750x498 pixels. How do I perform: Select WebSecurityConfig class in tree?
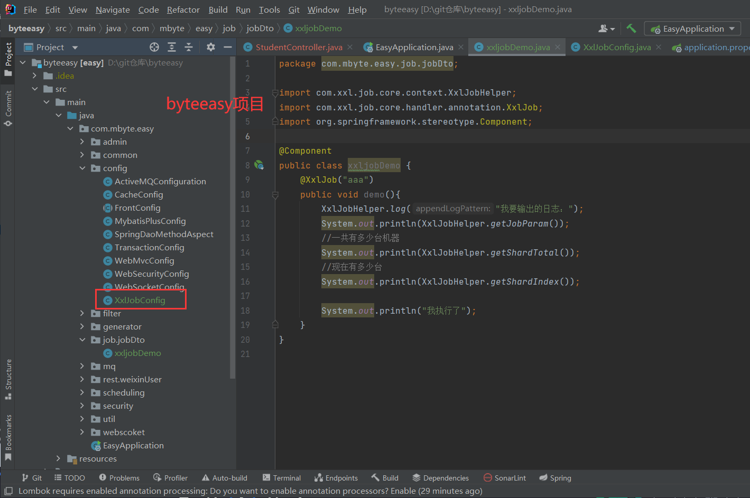tap(152, 274)
